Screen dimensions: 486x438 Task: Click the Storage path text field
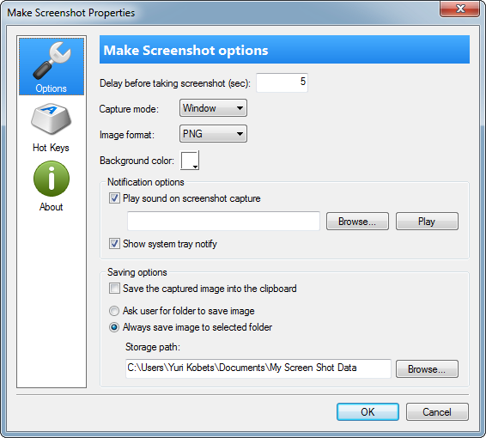258,368
